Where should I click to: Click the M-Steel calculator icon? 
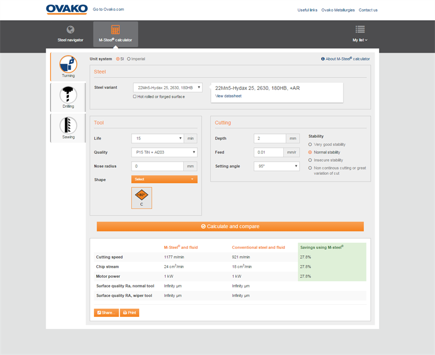click(x=115, y=30)
